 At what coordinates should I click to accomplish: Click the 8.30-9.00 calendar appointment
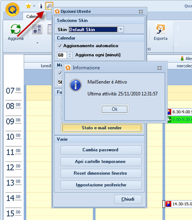179,112
